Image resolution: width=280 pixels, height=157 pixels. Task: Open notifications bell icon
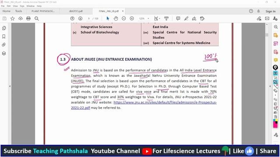click(259, 11)
